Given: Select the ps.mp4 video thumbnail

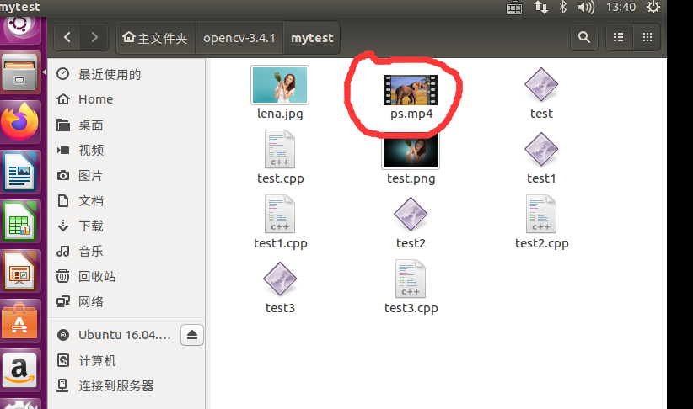Looking at the screenshot, I should (x=410, y=90).
